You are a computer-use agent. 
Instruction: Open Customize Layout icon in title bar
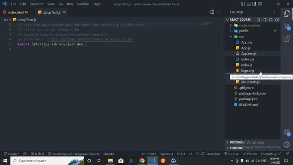(260, 4)
